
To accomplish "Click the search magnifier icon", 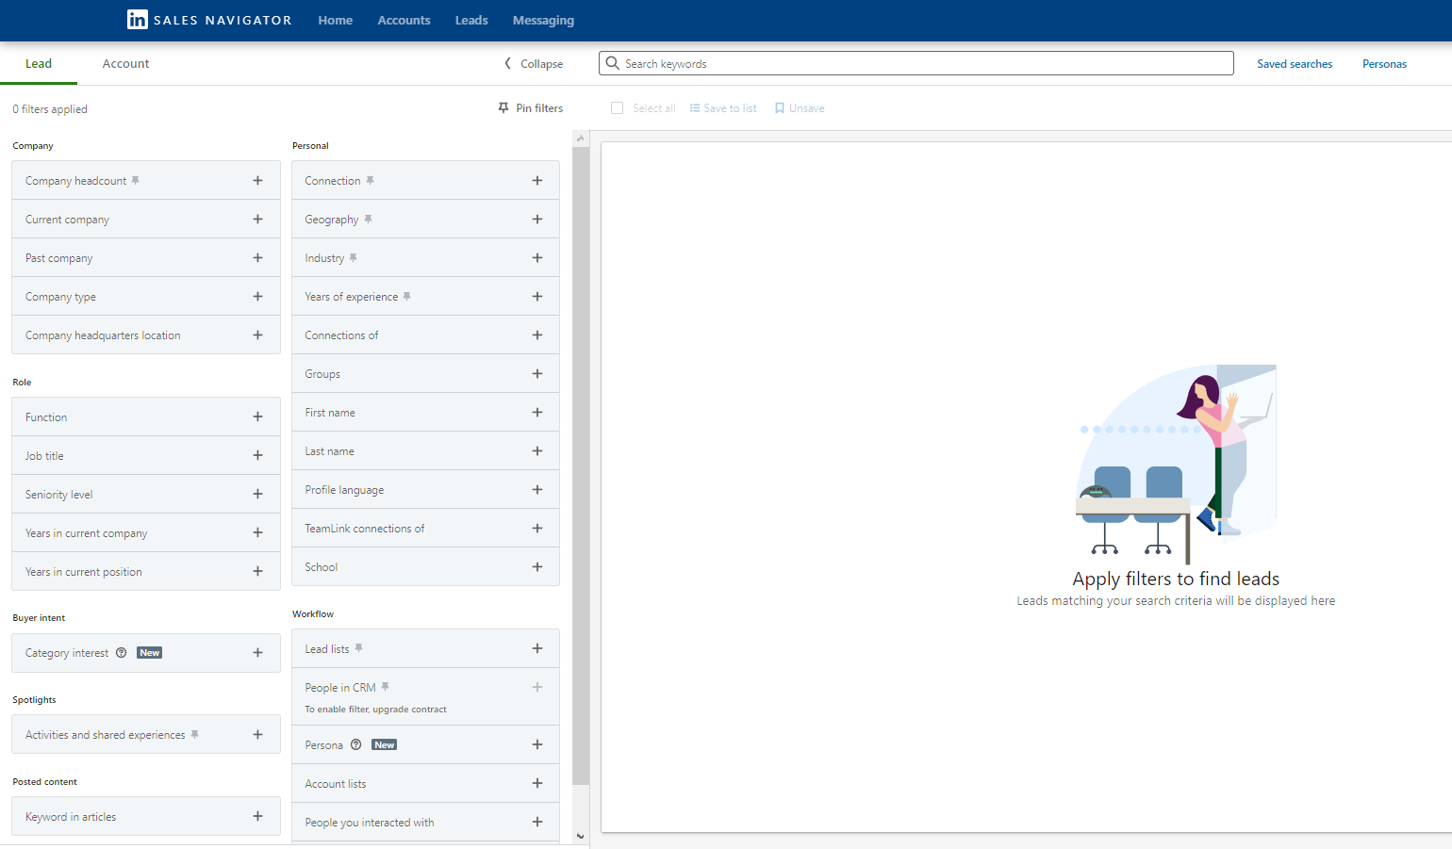I will pyautogui.click(x=613, y=63).
